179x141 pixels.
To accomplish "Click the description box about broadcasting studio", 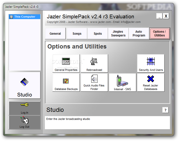I will tap(107, 123).
